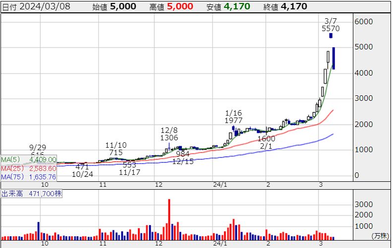Viewport: 392px width, 248px height.
Task: Click the 始値 5,000 opening price value
Action: (112, 6)
